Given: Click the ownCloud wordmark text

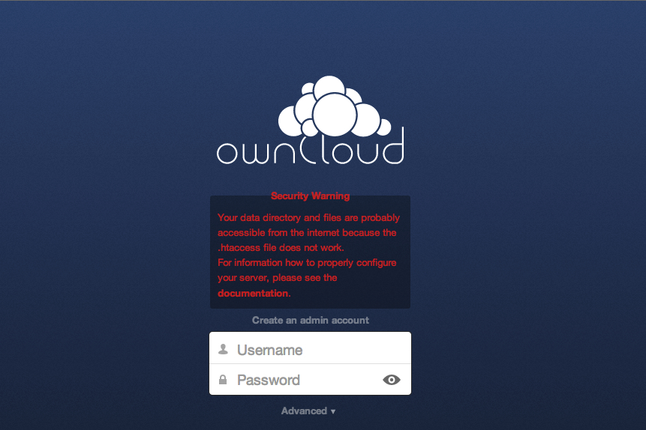Looking at the screenshot, I should [310, 148].
